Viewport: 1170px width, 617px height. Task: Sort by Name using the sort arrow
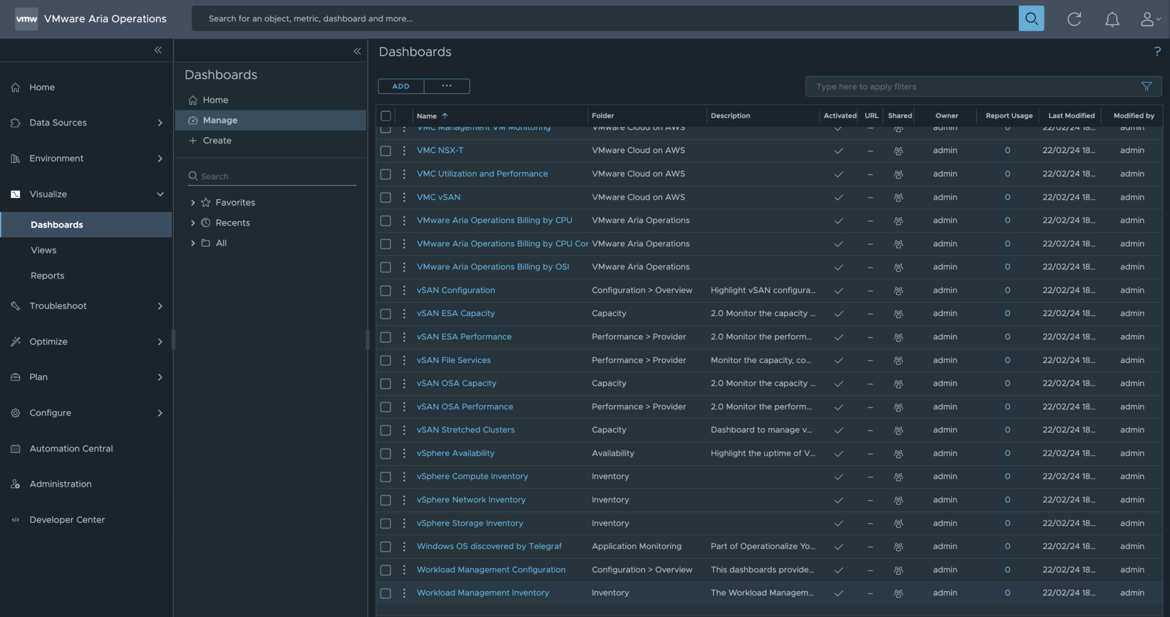point(444,115)
